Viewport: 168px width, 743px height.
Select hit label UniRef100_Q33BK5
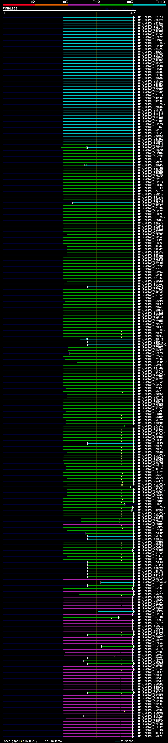(x=150, y=139)
